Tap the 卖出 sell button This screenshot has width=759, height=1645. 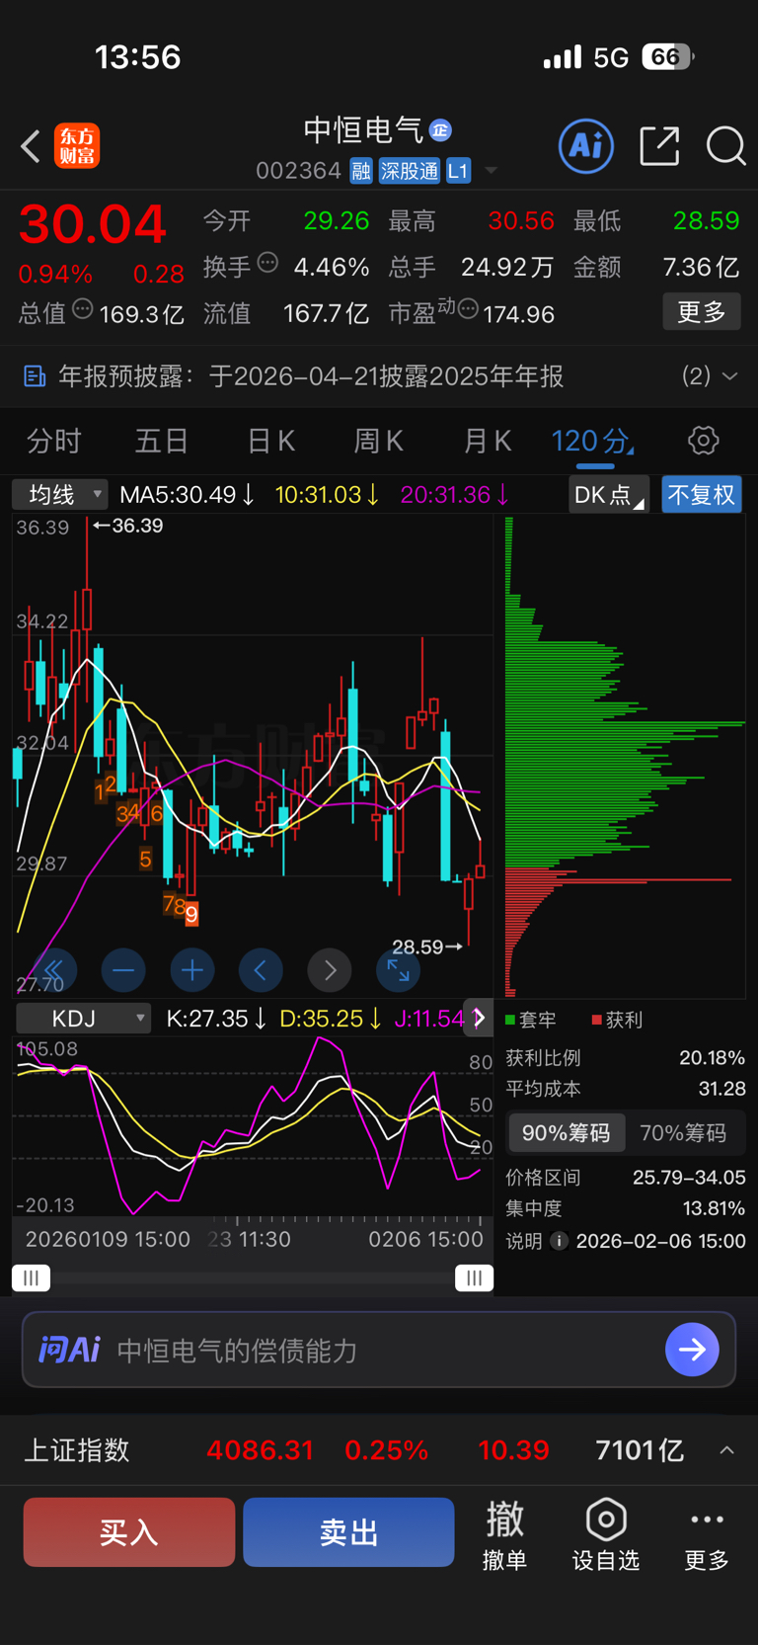point(348,1532)
